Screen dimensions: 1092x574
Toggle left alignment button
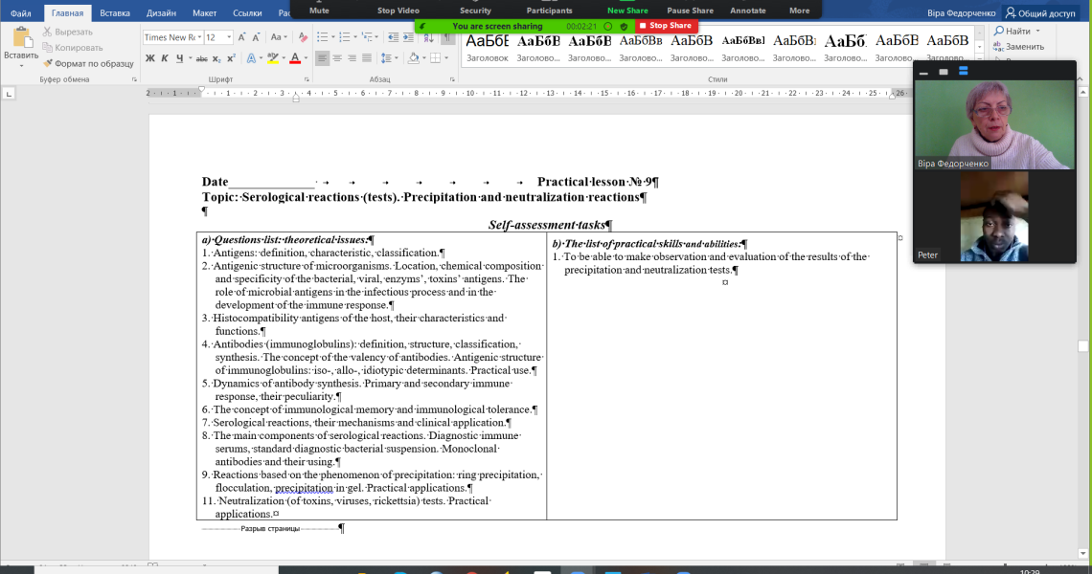click(322, 58)
